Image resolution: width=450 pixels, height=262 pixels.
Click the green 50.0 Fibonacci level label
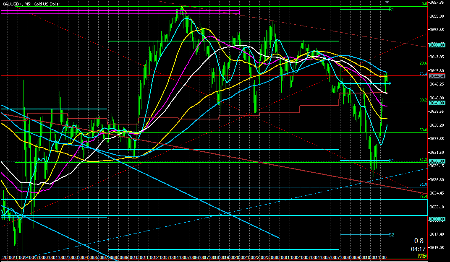point(423,130)
